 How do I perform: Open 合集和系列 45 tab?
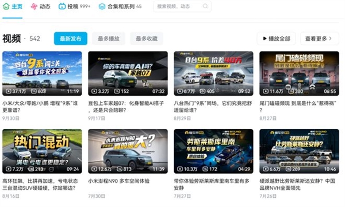click(x=120, y=6)
